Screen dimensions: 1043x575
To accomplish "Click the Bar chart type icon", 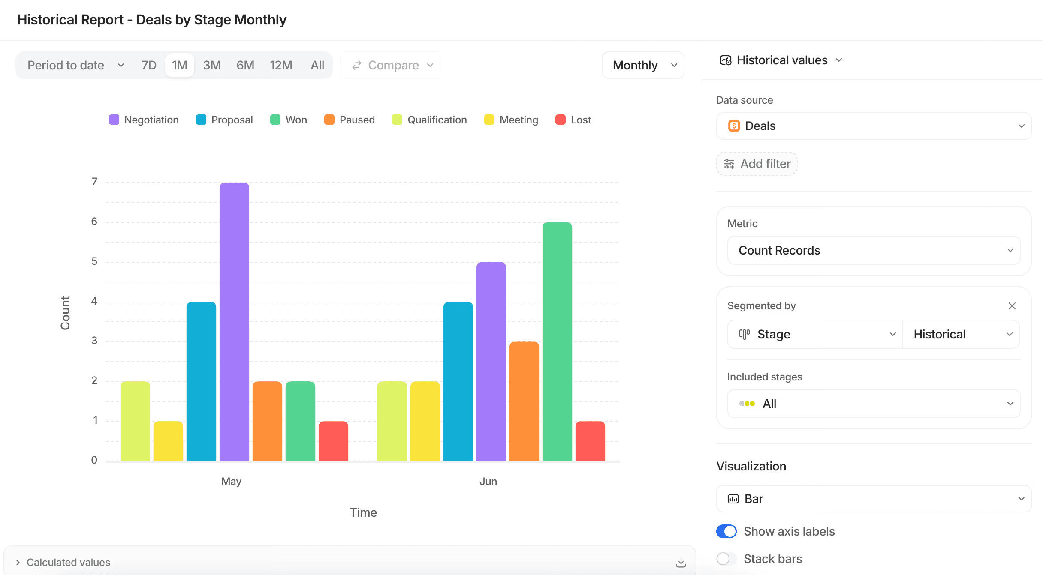I will tap(733, 499).
